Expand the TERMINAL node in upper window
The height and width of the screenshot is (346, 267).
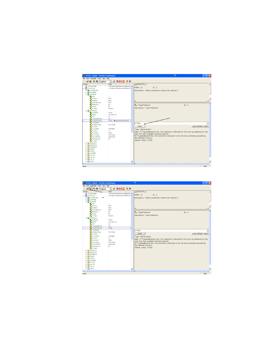click(86, 92)
